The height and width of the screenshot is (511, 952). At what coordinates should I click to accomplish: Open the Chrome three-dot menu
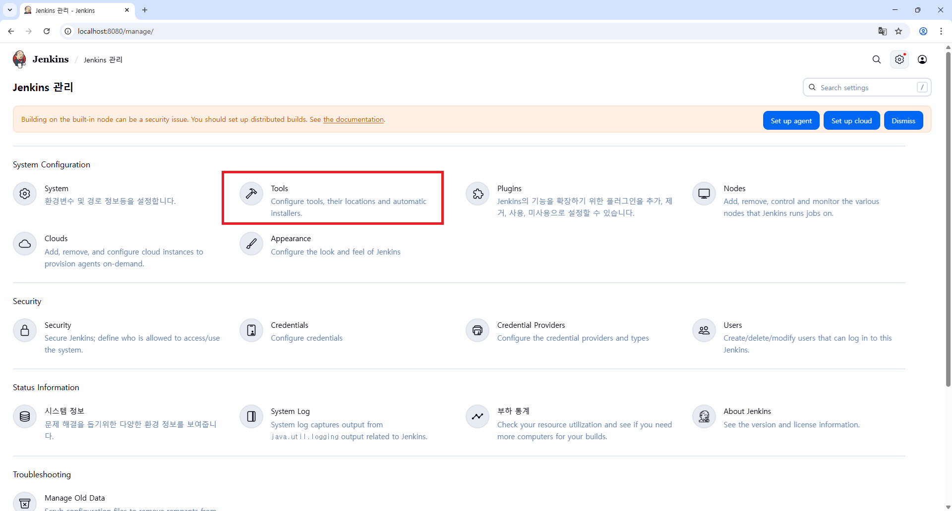click(x=941, y=31)
